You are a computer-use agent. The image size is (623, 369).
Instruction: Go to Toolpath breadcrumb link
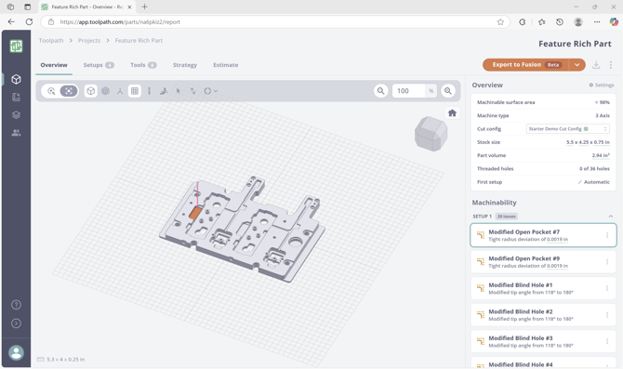coord(51,41)
